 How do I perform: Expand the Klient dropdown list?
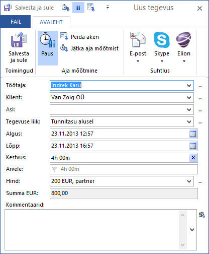(189, 98)
